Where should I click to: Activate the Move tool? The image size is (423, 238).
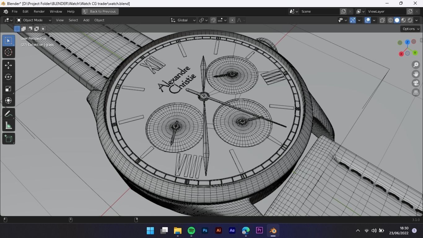[8, 65]
